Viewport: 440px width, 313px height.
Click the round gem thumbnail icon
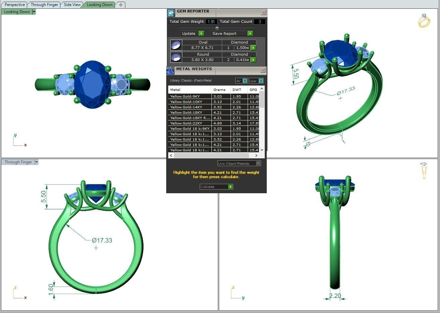click(x=176, y=57)
